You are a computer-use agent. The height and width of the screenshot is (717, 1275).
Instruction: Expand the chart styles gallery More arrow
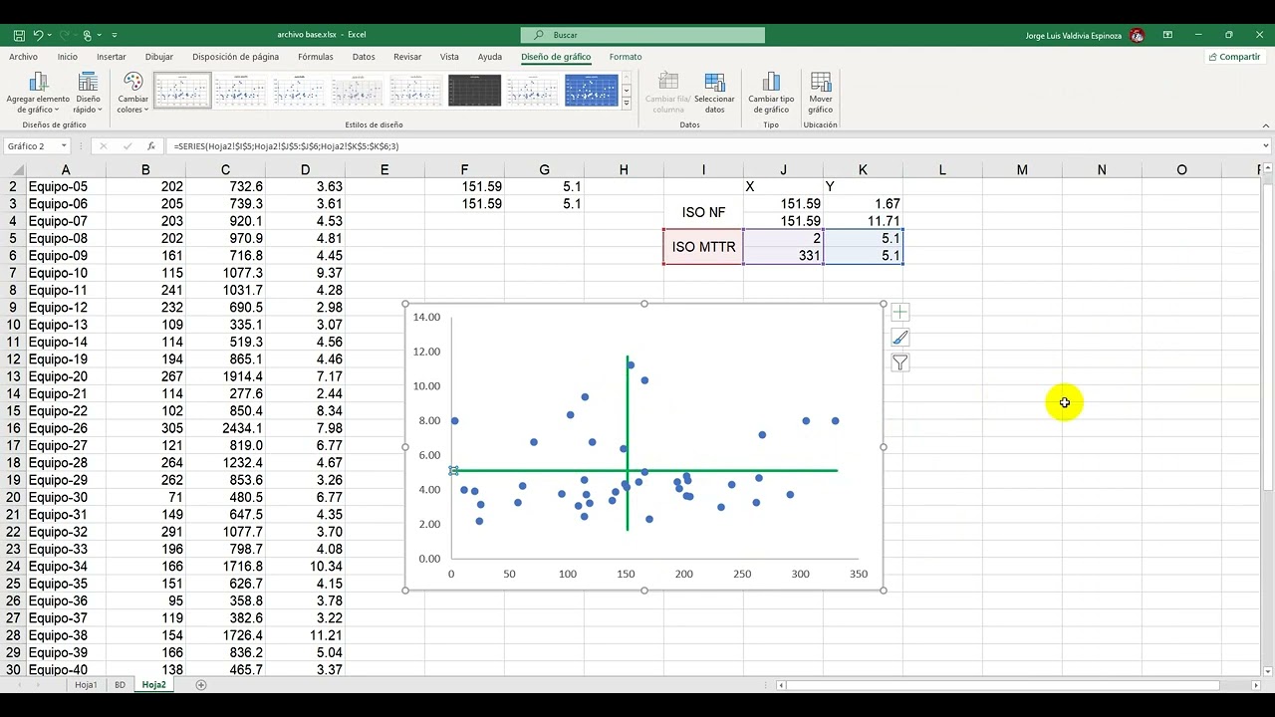point(627,103)
